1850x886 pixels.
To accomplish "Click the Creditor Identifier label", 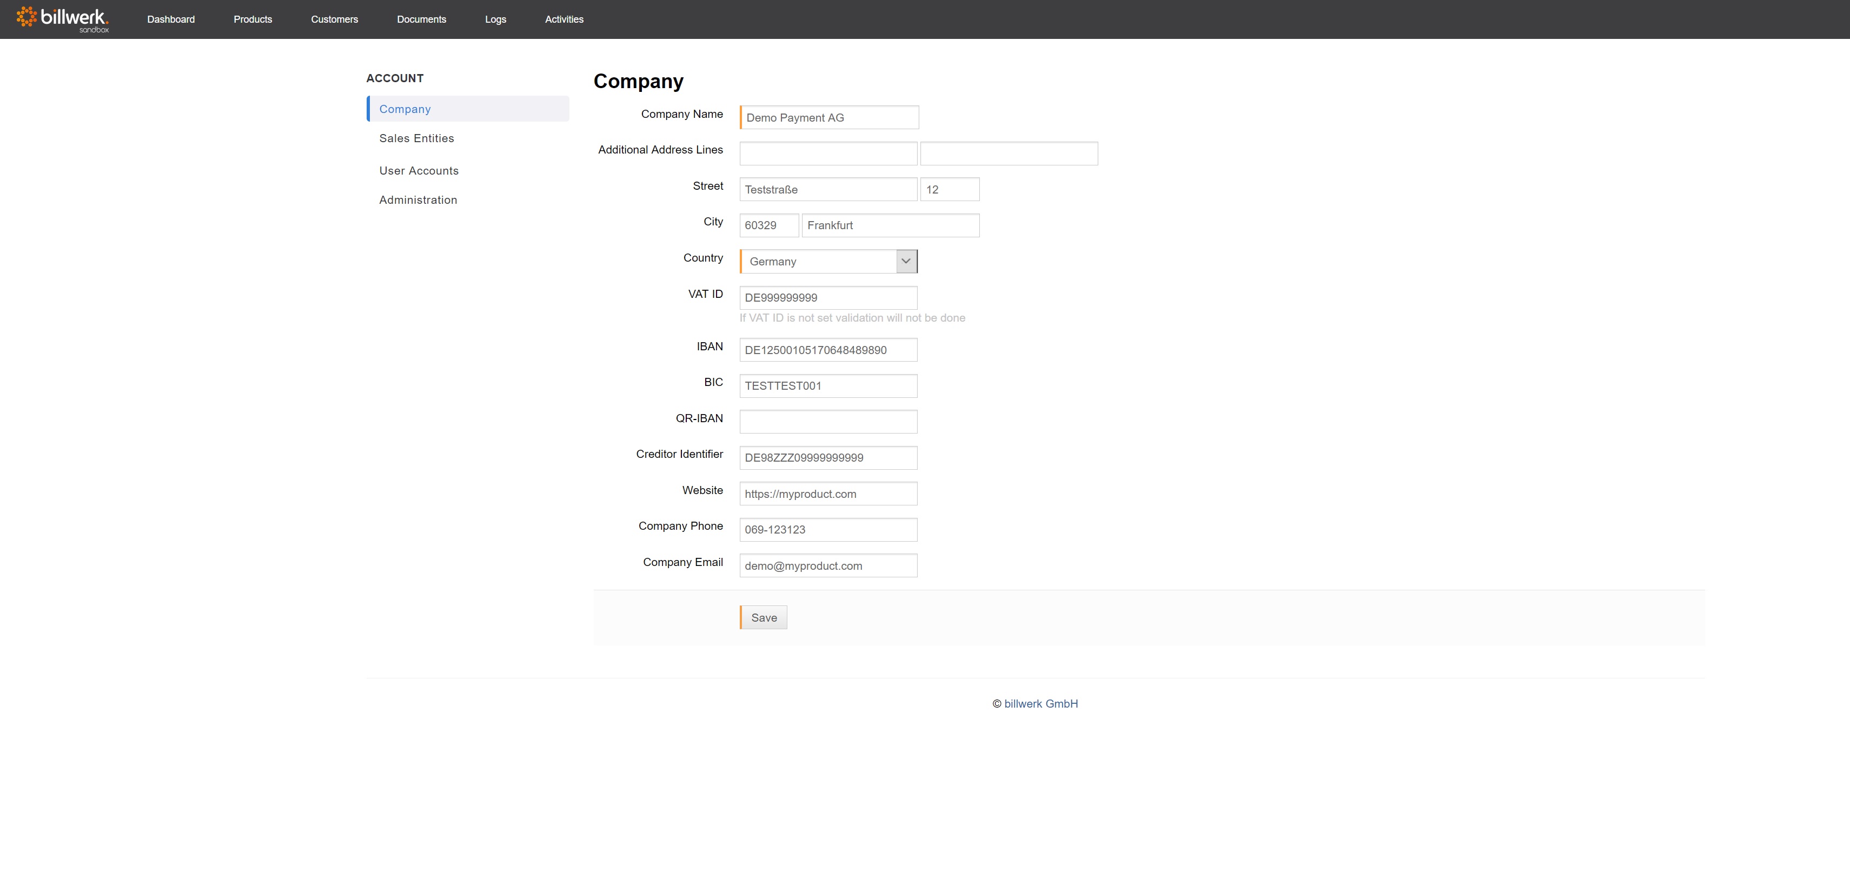I will pos(679,455).
